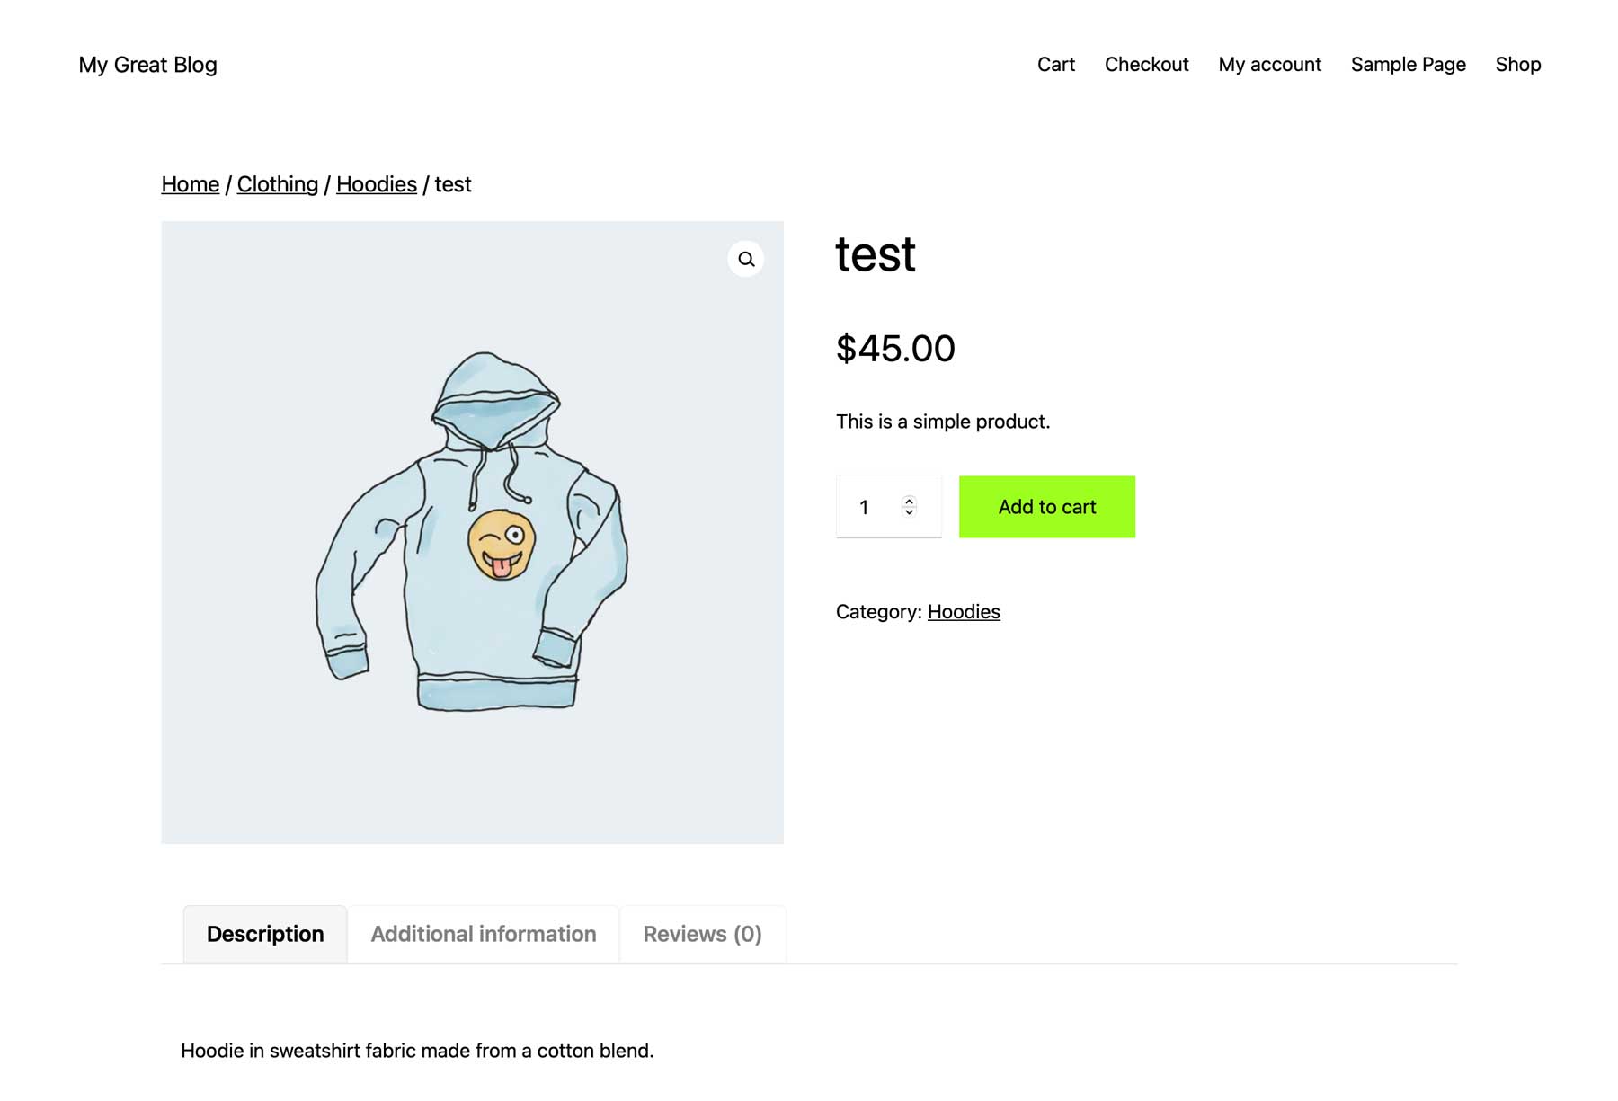1618x1101 pixels.
Task: Go to My account
Action: pyautogui.click(x=1269, y=64)
